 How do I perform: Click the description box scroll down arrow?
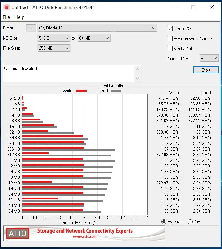(x=138, y=78)
